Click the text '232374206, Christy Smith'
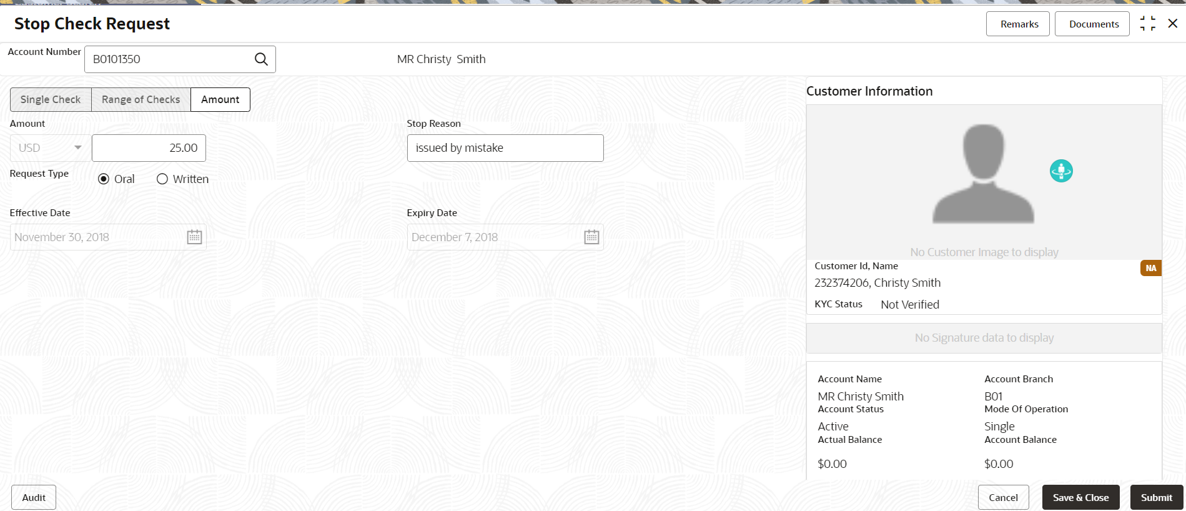The width and height of the screenshot is (1186, 511). [x=877, y=283]
